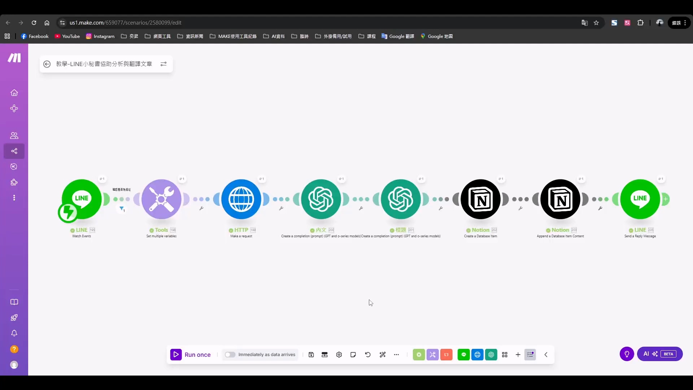Viewport: 693px width, 390px height.
Task: Click the scenario name 教學-LINE小秘書協助分析與翻譯文章
Action: pos(104,64)
